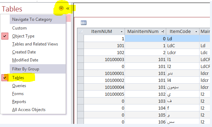Open the ItemCode column filter dropdown
The width and height of the screenshot is (212, 127).
(196, 32)
